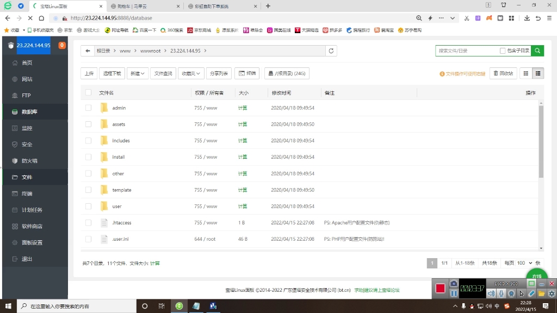Click the wwwroot breadcrumb segment
Image resolution: width=557 pixels, height=313 pixels.
point(150,51)
